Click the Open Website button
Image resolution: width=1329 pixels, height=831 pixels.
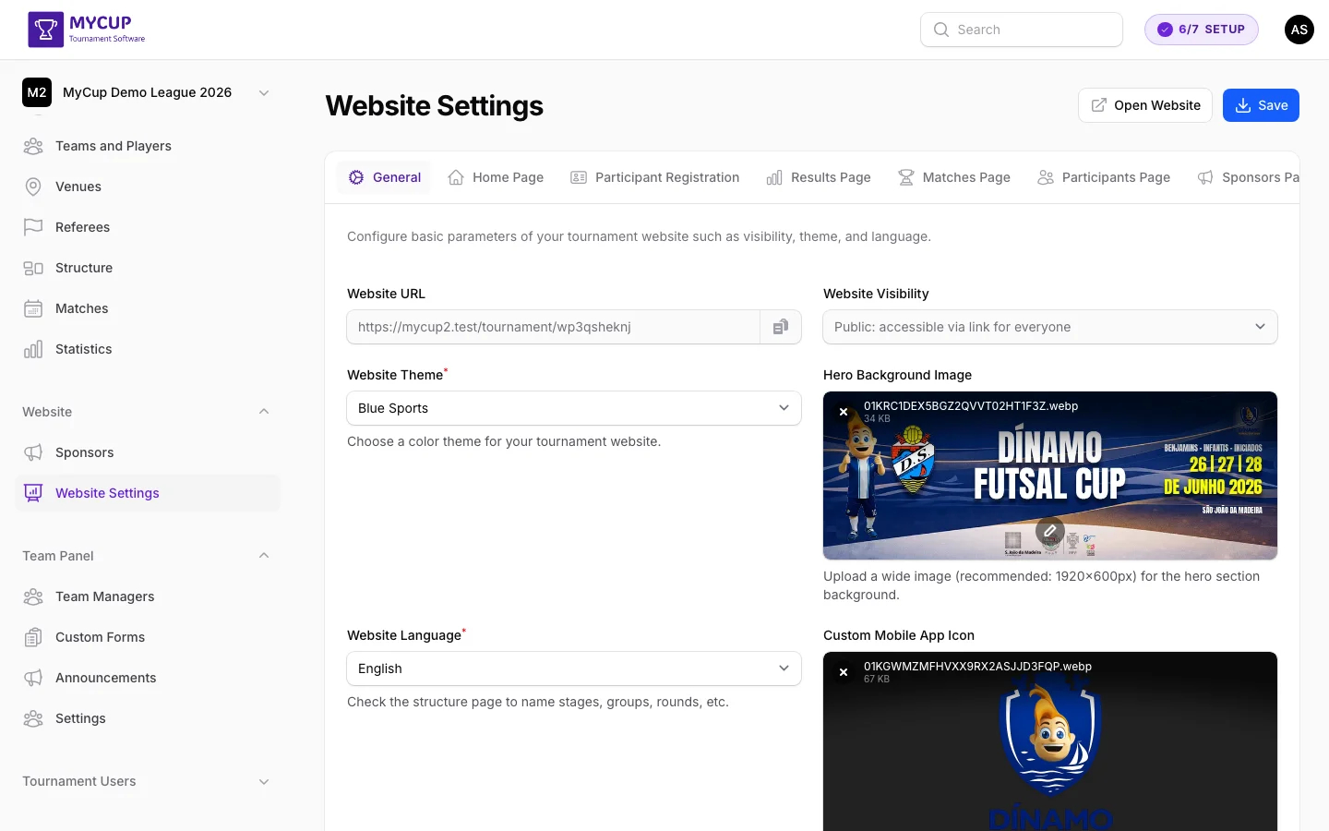coord(1145,105)
